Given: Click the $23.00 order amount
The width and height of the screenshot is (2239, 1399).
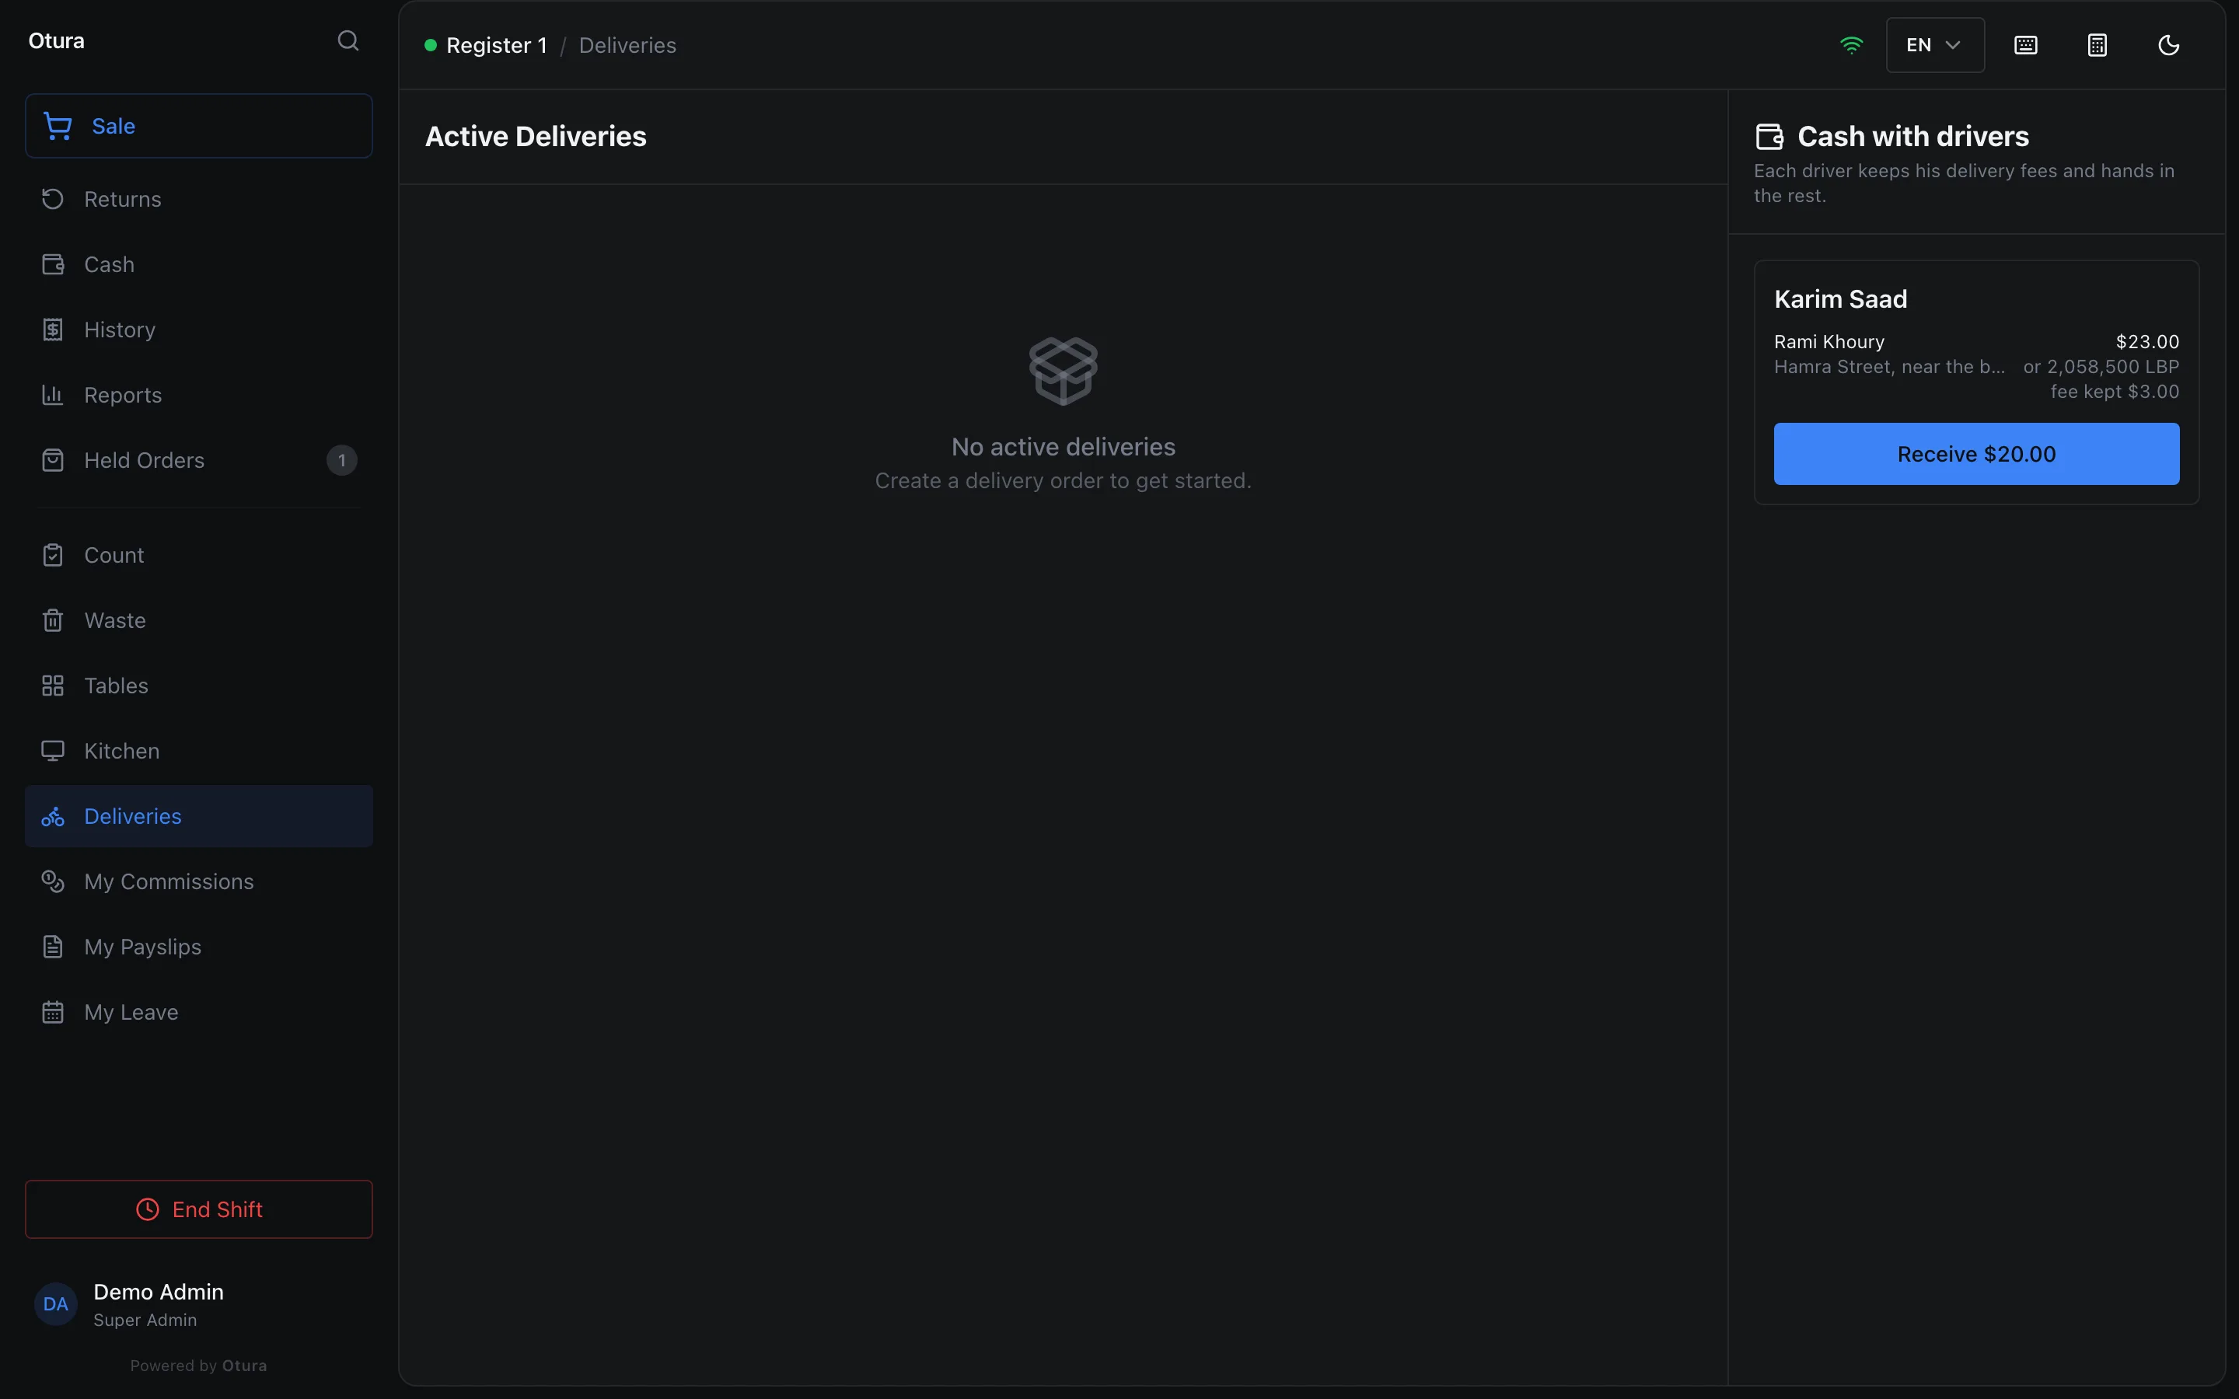Looking at the screenshot, I should [2147, 341].
